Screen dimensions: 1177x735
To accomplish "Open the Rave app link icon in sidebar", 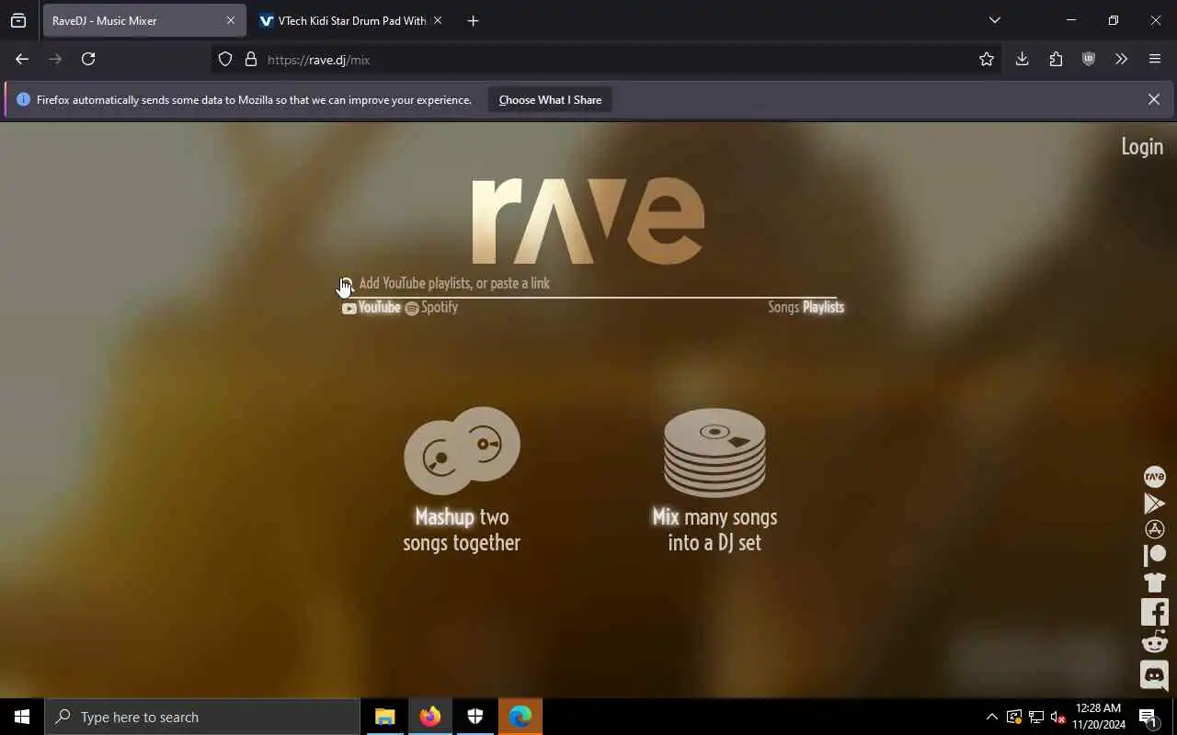I will [x=1154, y=476].
